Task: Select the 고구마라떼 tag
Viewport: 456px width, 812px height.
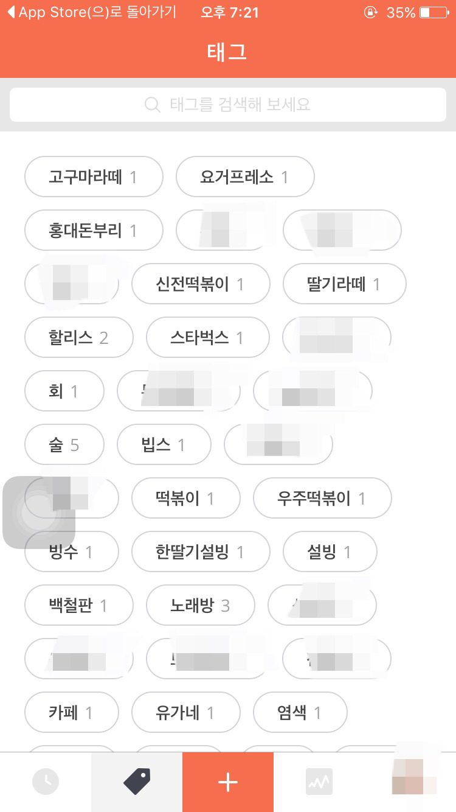Action: point(94,177)
